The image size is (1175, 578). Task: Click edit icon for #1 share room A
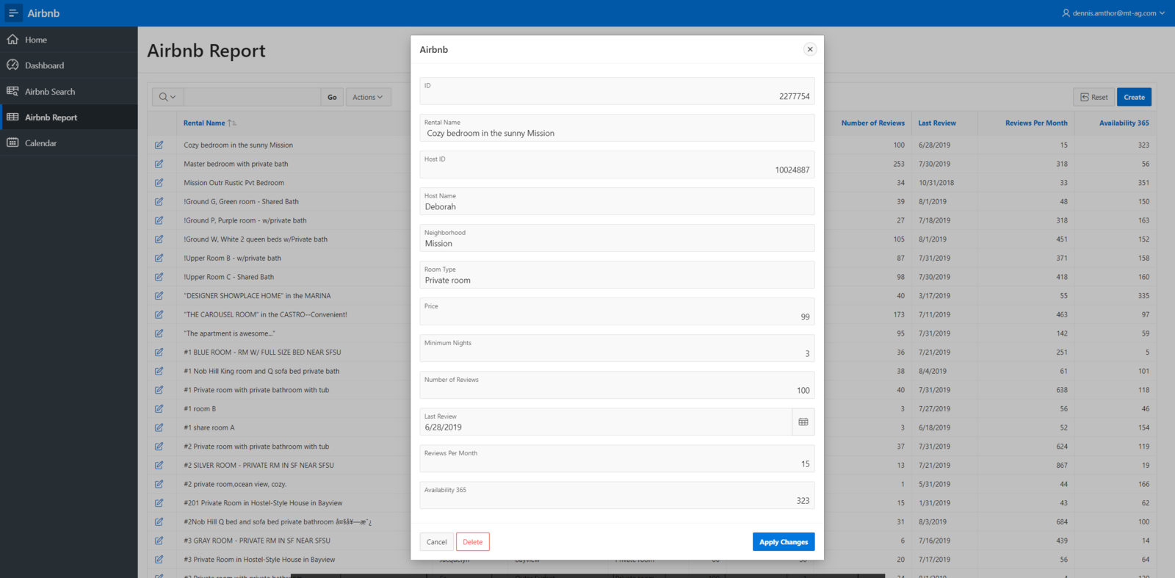click(159, 427)
